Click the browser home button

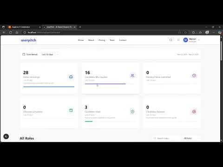tap(17, 32)
